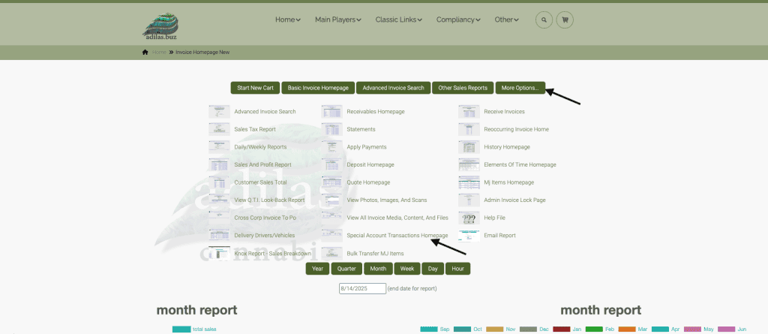The image size is (768, 334).
Task: Expand the Main Players dropdown menu
Action: [x=338, y=20]
